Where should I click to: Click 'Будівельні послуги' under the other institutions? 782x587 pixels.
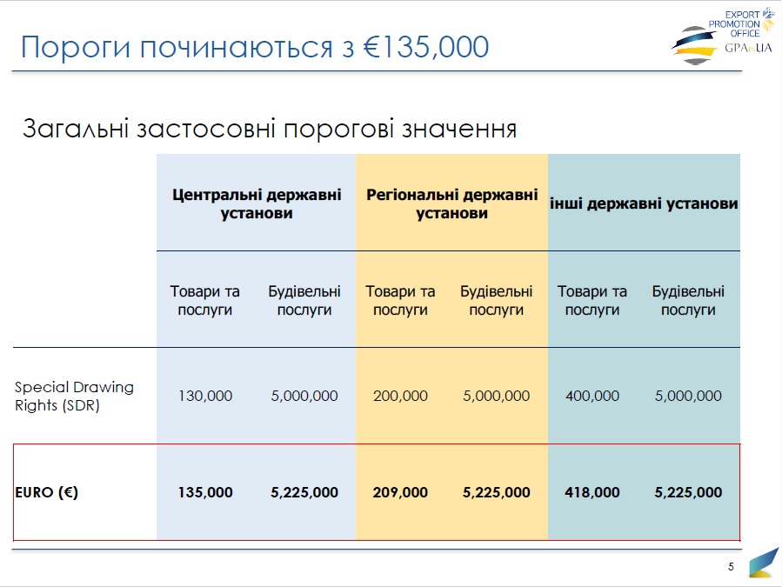pos(688,300)
